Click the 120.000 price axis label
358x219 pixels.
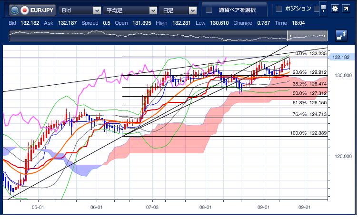point(343,156)
